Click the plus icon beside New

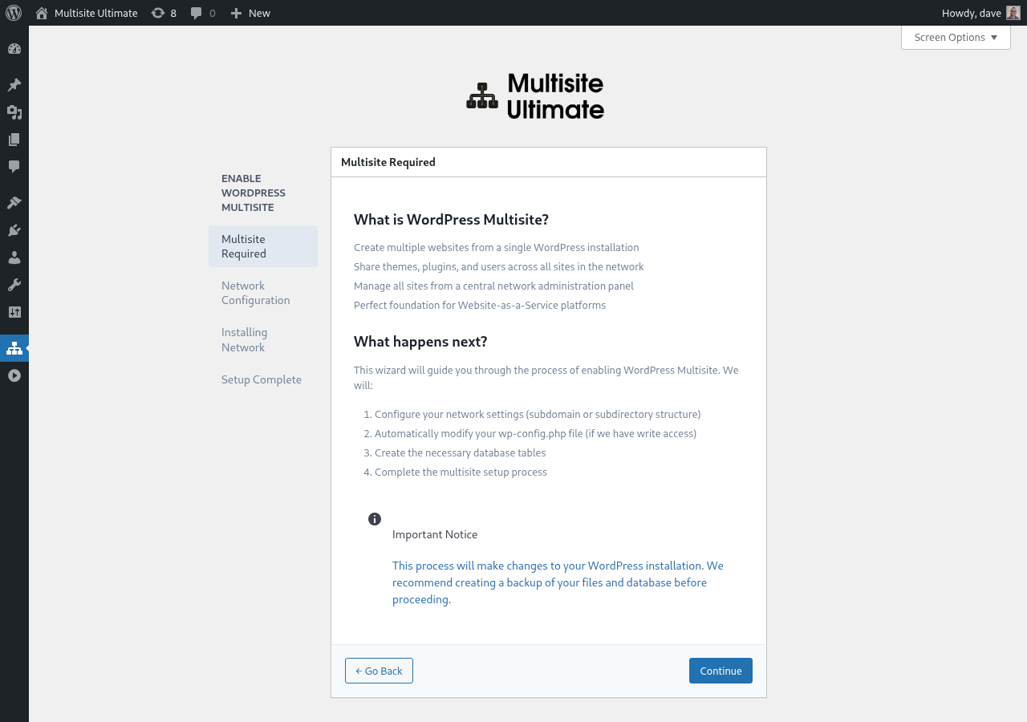tap(236, 13)
